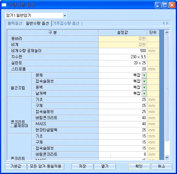The image size is (177, 174).
Task: Click the tab scroll left arrow
Action: tap(163, 23)
